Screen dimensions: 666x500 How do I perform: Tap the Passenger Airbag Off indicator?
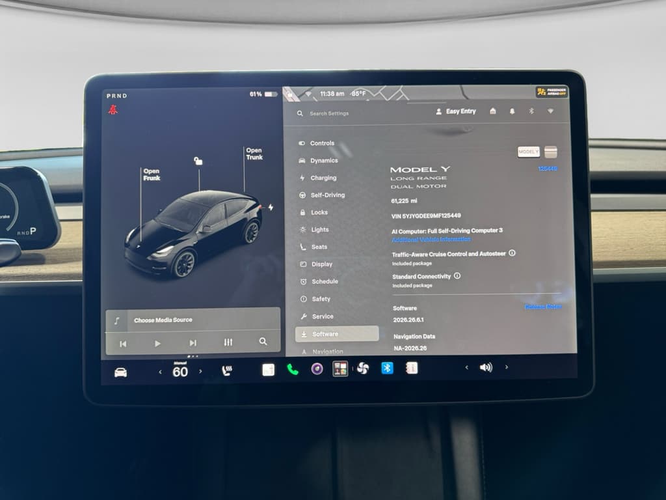coord(552,92)
